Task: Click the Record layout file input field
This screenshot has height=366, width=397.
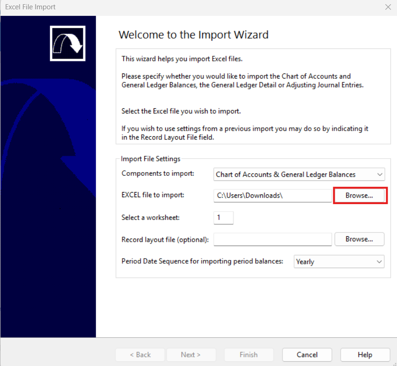Action: click(272, 240)
